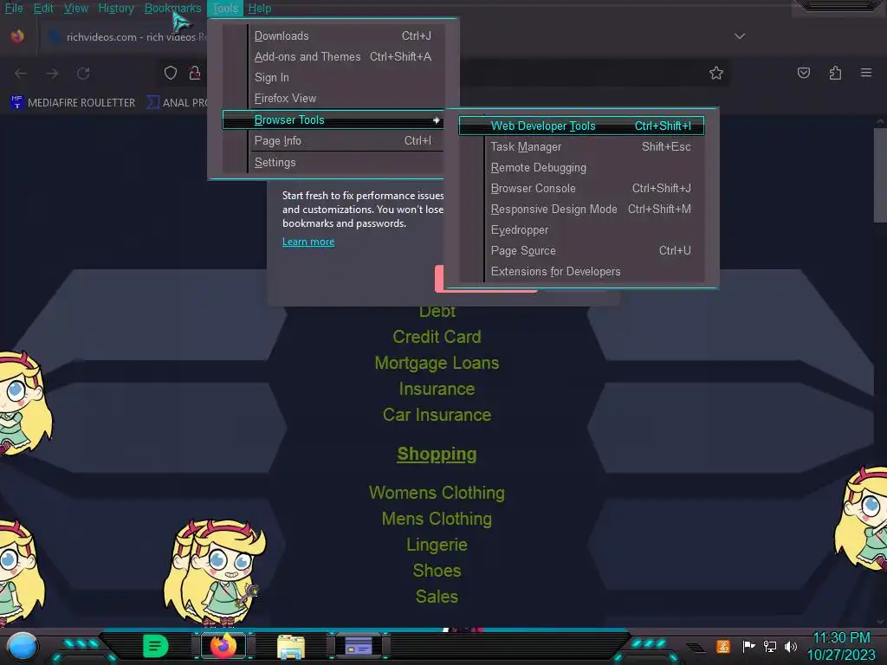
Task: Click the Insurance link
Action: tap(437, 389)
